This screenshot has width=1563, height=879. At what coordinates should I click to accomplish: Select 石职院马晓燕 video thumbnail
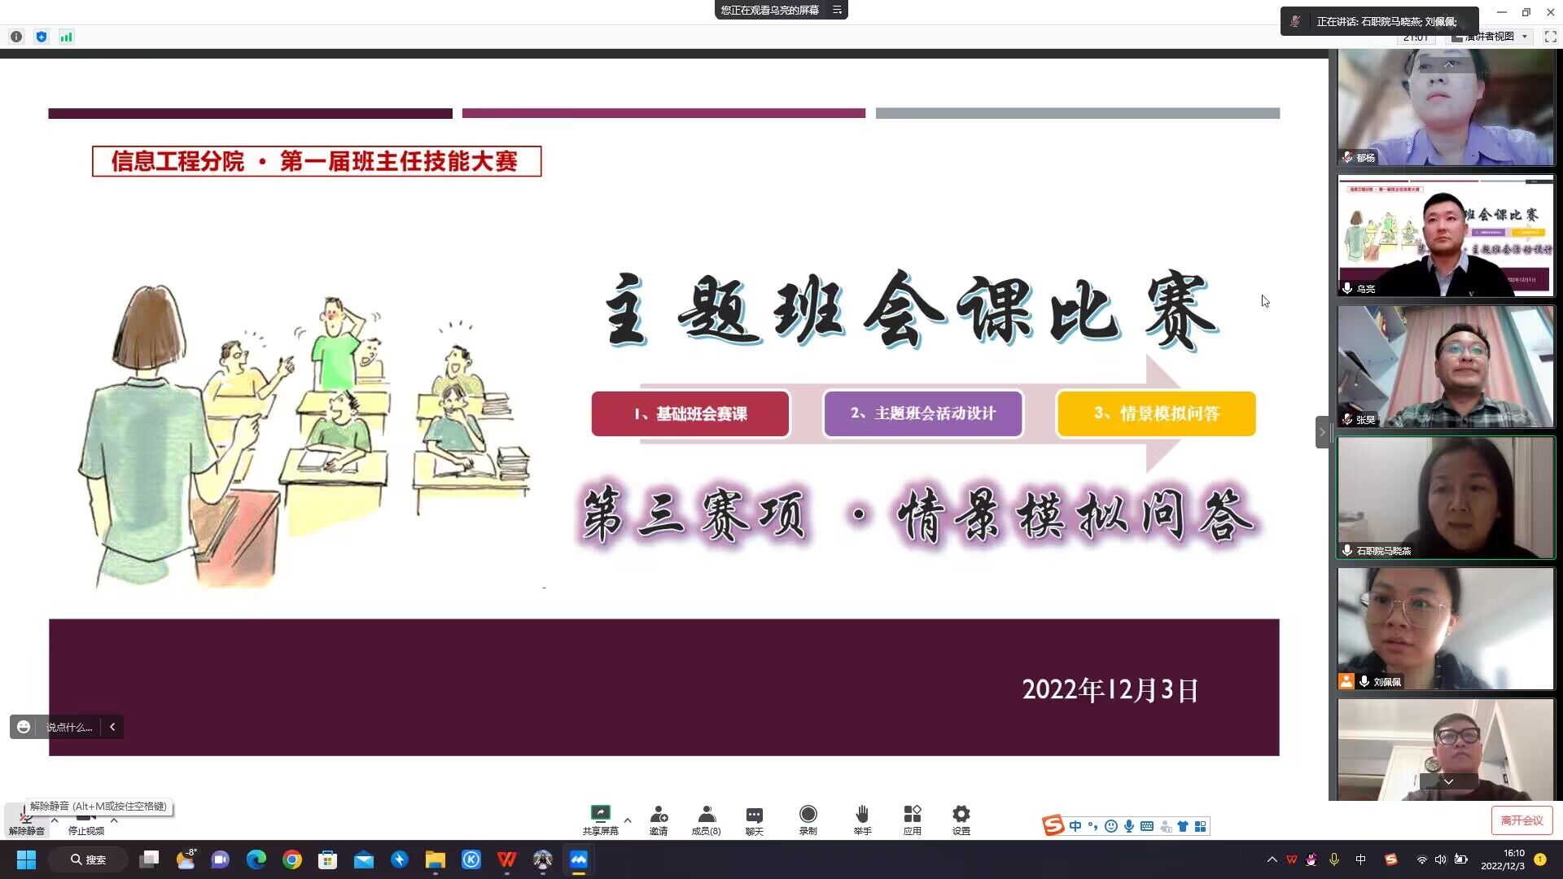click(x=1446, y=497)
